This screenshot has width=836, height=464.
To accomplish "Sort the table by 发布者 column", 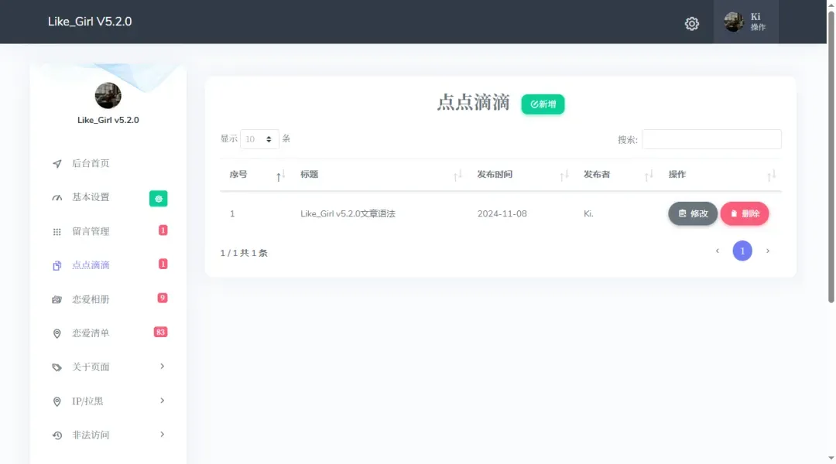I will tap(618, 174).
